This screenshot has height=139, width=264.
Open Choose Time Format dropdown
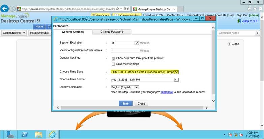tap(176, 80)
